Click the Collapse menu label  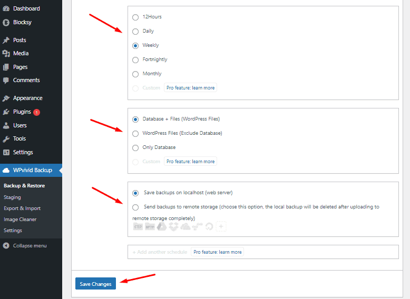pyautogui.click(x=30, y=246)
